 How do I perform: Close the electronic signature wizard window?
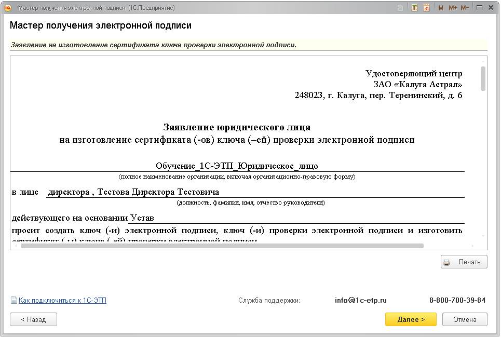coord(491,8)
